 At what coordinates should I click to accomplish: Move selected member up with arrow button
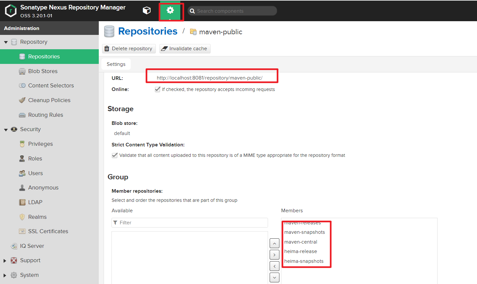[275, 244]
